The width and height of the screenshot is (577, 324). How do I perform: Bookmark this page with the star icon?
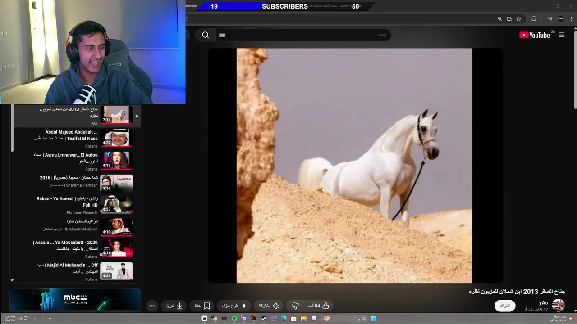(519, 19)
